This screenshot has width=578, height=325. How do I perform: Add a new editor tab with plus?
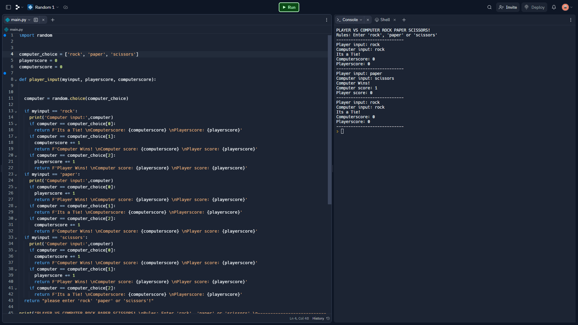[x=53, y=20]
